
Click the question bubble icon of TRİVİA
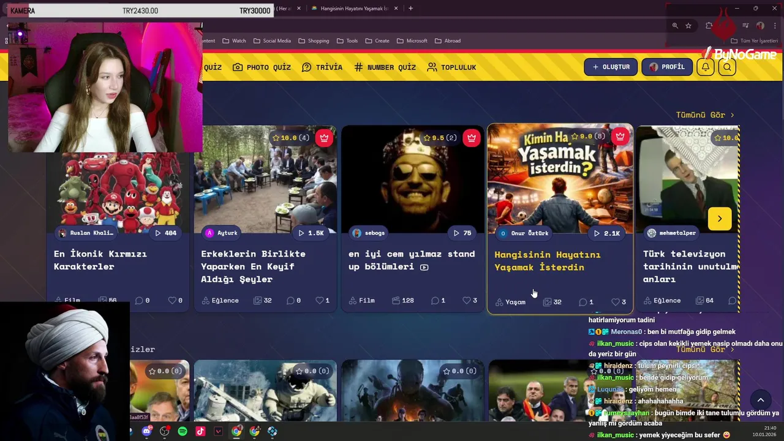click(x=307, y=67)
